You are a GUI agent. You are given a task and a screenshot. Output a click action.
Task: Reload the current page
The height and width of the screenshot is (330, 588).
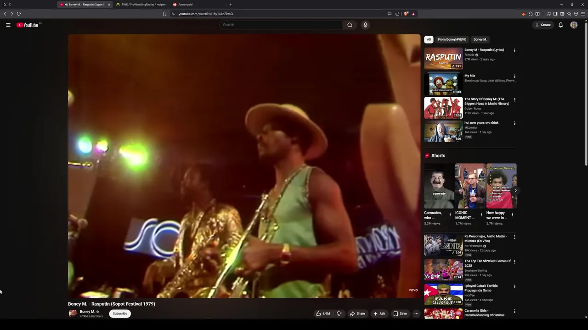click(x=19, y=14)
